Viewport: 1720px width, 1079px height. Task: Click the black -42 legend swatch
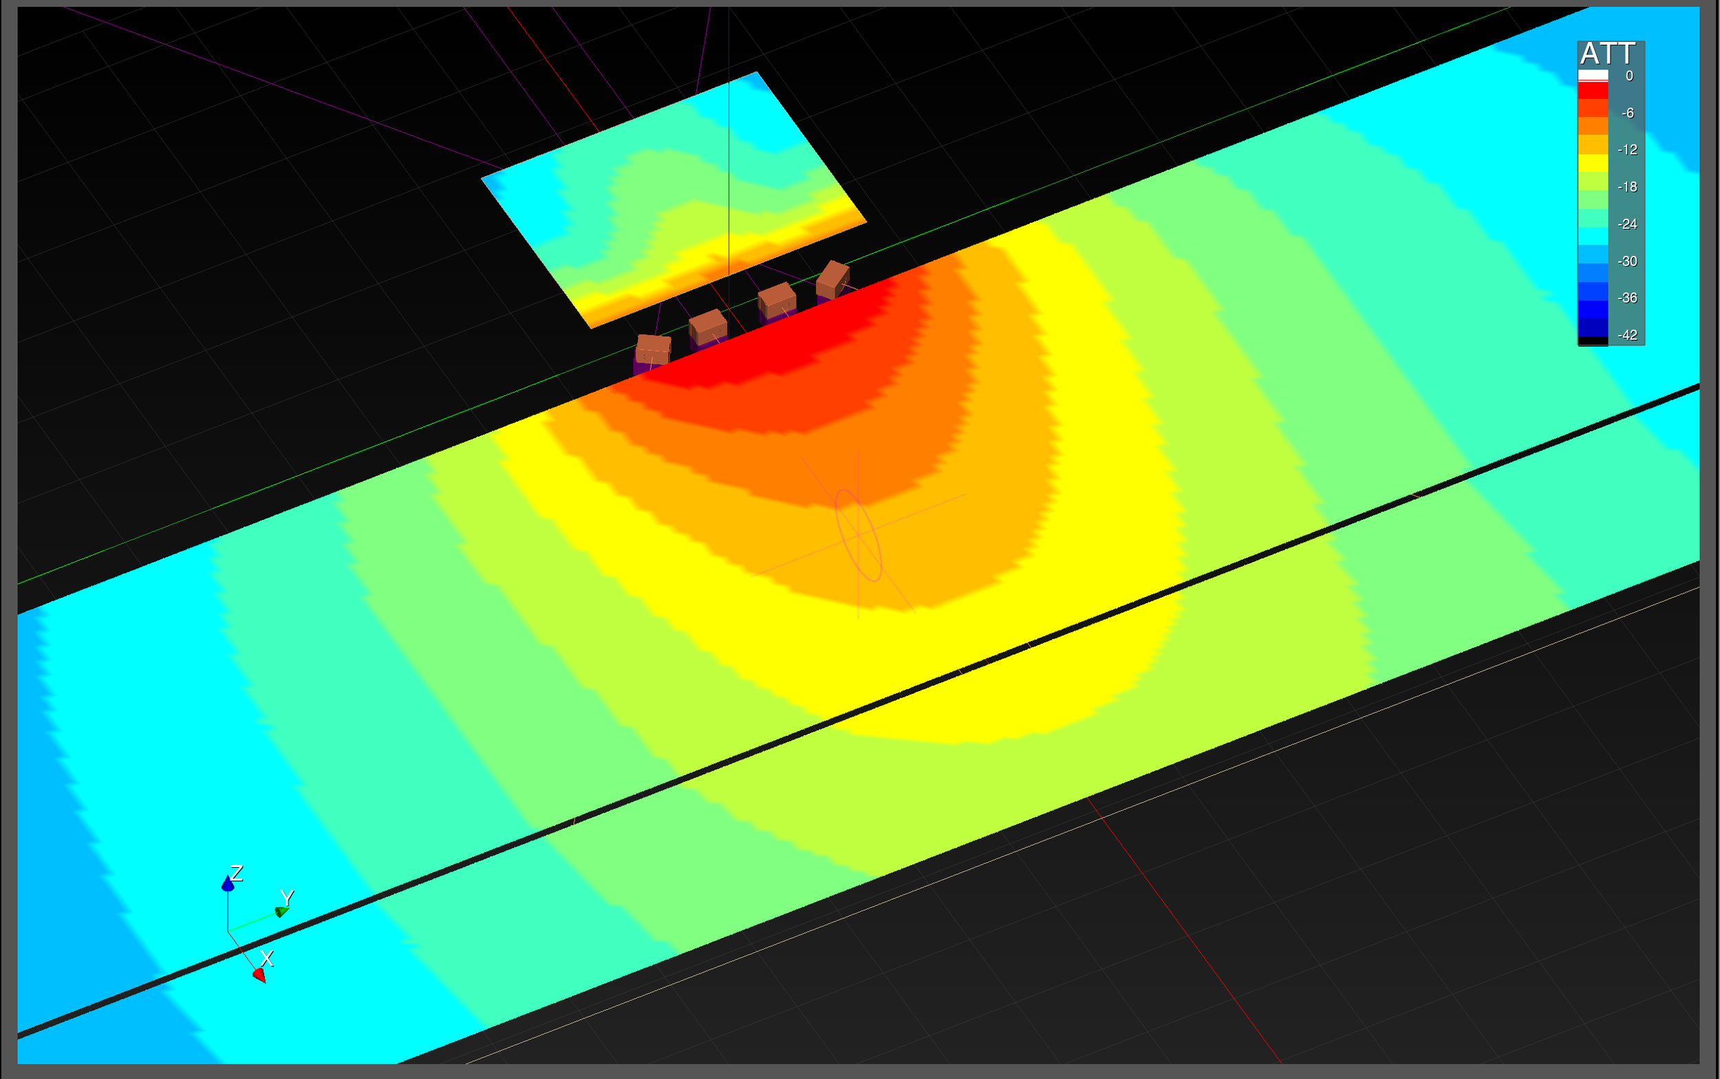(x=1592, y=341)
